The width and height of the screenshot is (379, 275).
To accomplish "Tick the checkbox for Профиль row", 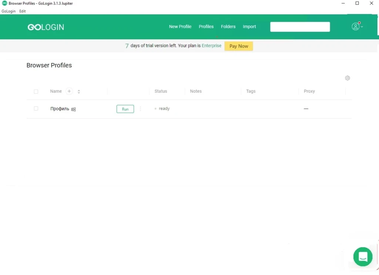I will click(x=36, y=109).
